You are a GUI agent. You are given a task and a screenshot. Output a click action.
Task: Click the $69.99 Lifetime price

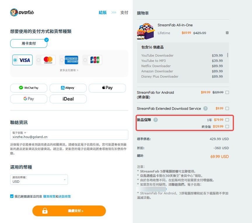[186, 33]
